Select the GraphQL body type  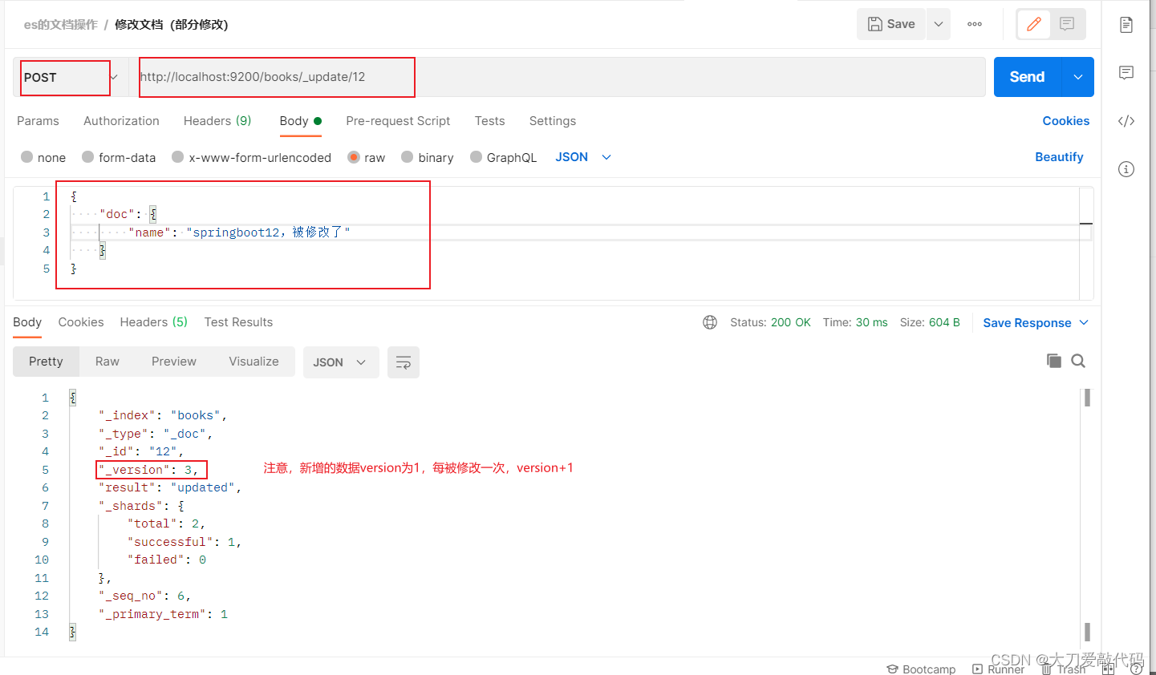pyautogui.click(x=504, y=157)
